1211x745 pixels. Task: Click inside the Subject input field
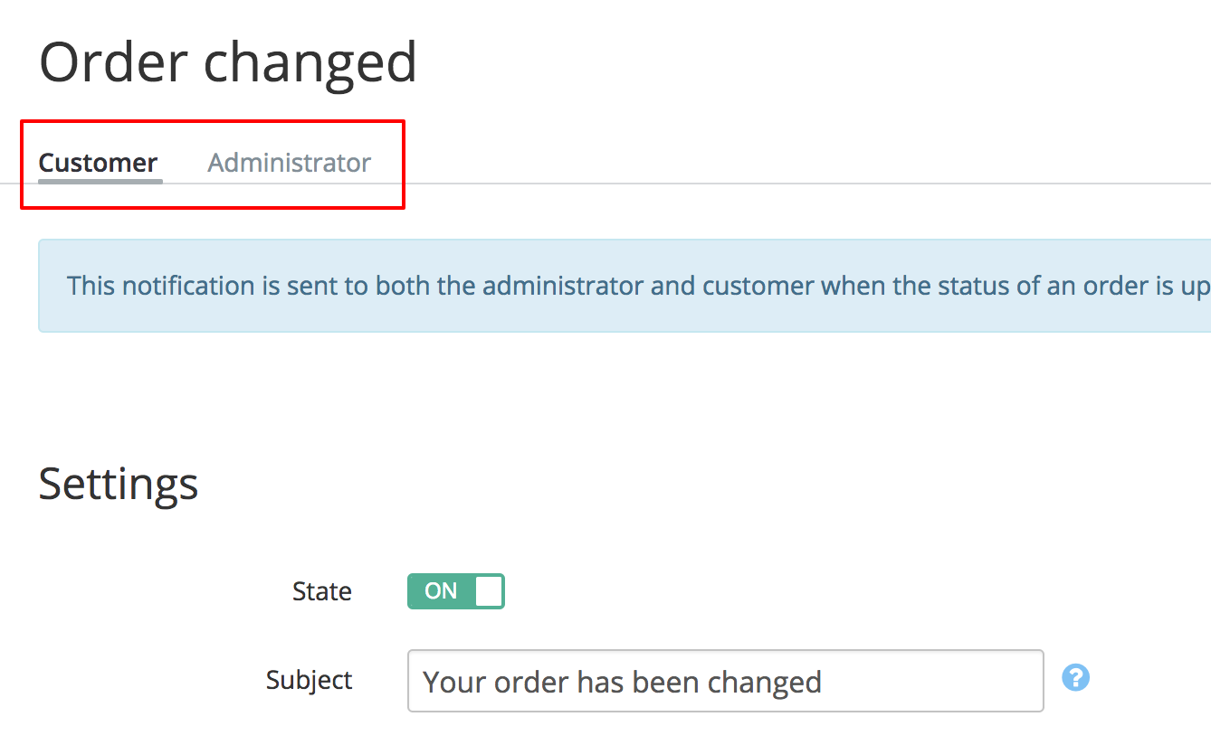724,681
